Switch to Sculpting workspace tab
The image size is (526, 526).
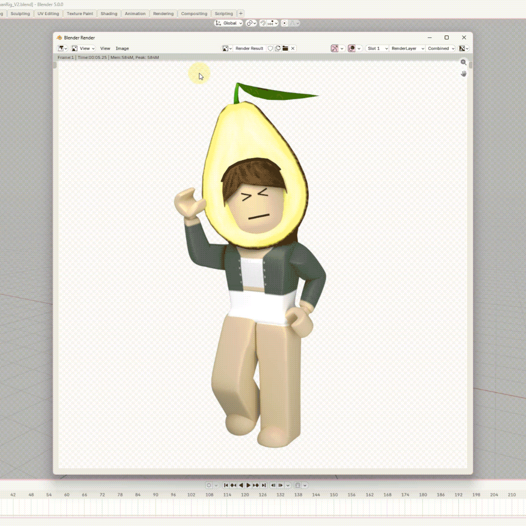[x=20, y=14]
